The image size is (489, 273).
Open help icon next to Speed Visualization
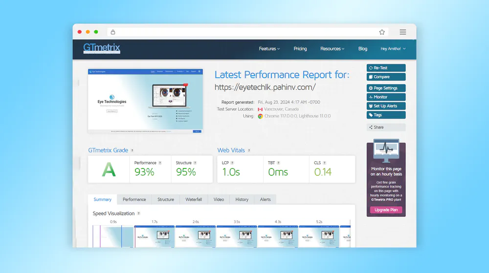(x=139, y=213)
